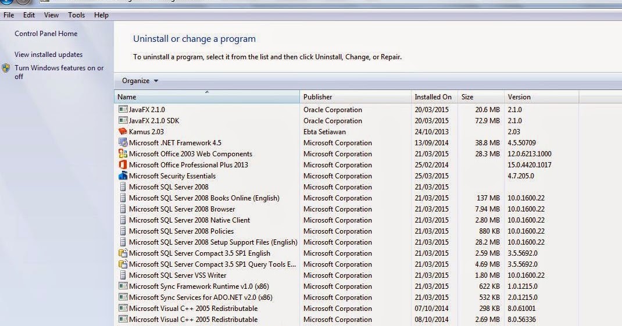This screenshot has width=622, height=326.
Task: Click icon of Visual C++ 2005 version 8.0.61001
Action: pyautogui.click(x=123, y=308)
